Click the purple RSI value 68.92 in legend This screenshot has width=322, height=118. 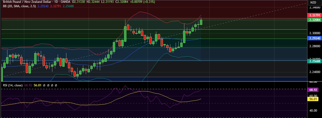click(28, 85)
